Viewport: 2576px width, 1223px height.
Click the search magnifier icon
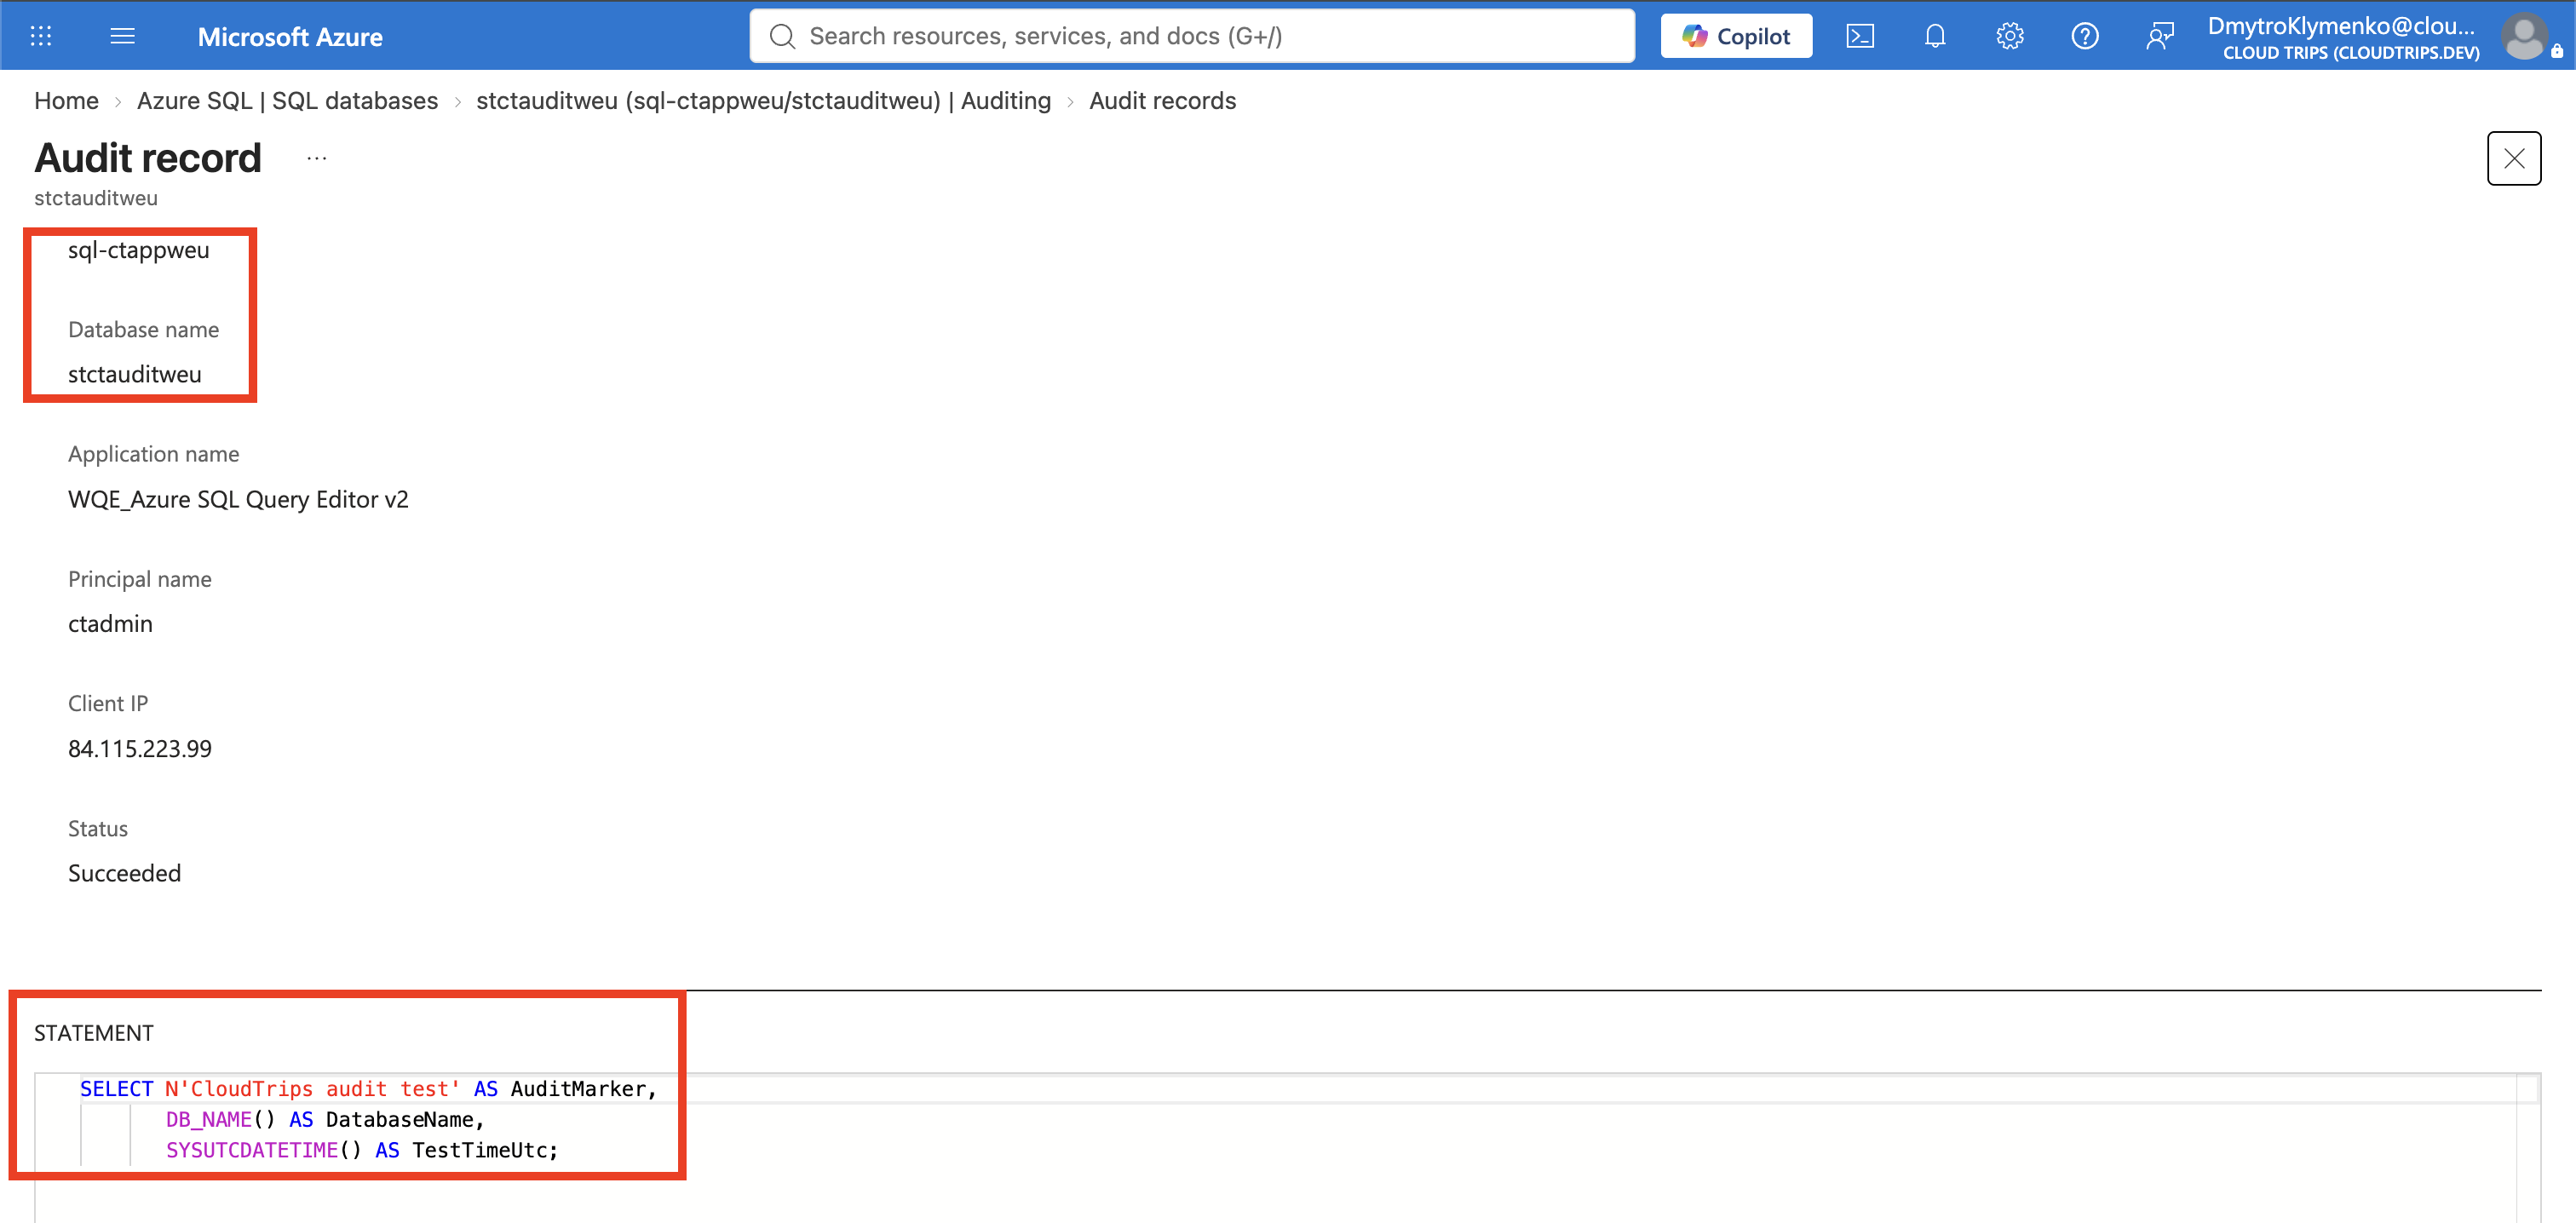tap(782, 36)
